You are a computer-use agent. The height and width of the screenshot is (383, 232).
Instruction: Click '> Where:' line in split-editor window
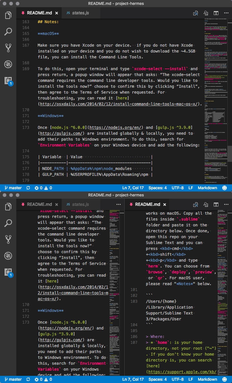[155, 336]
